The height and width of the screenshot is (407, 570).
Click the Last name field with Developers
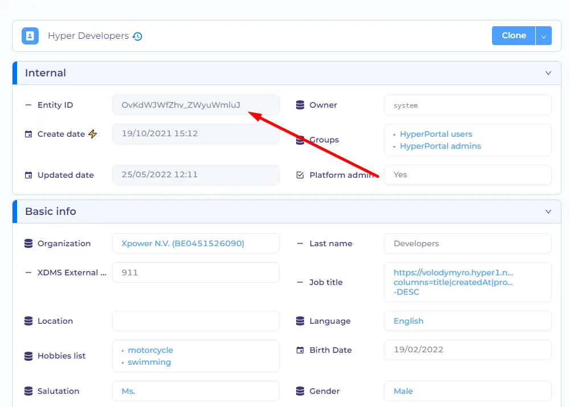pos(468,243)
